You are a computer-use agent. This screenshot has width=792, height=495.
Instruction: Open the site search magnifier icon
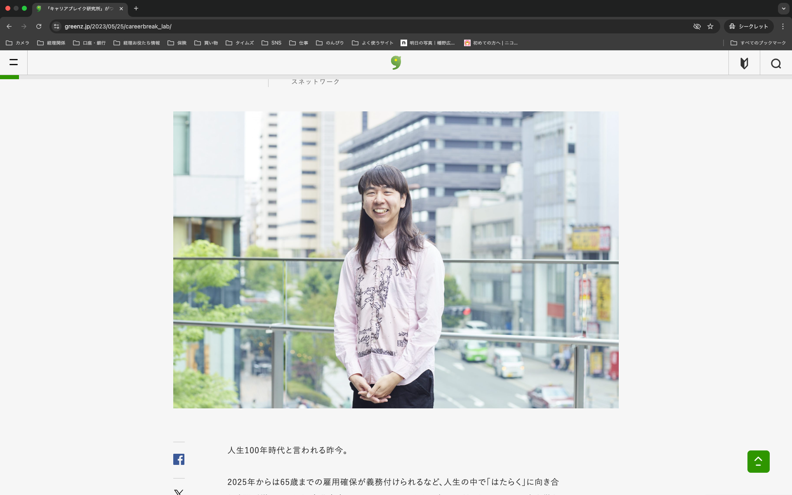coord(776,63)
